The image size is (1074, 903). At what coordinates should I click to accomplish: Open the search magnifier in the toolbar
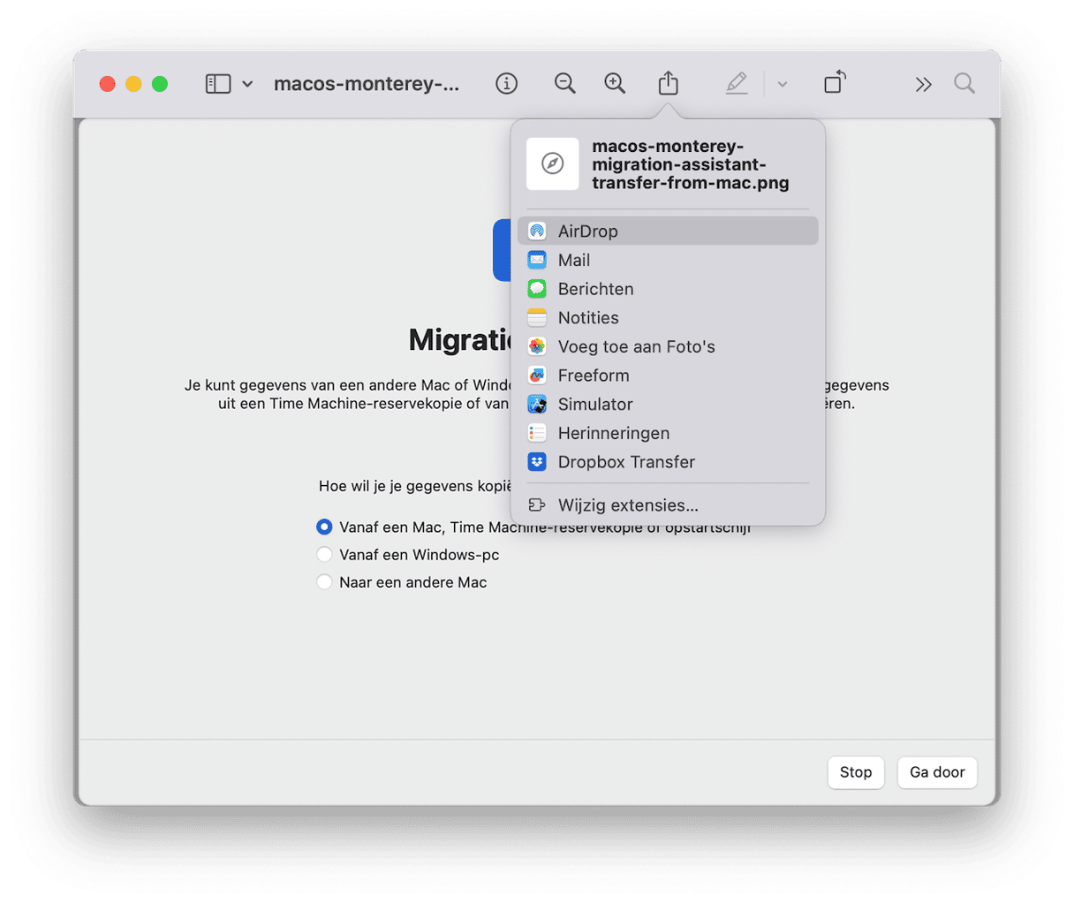(964, 84)
